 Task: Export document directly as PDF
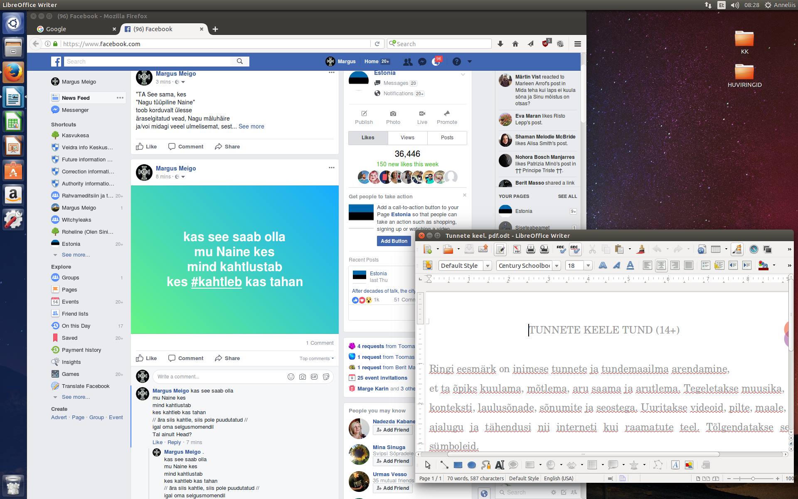pyautogui.click(x=517, y=249)
